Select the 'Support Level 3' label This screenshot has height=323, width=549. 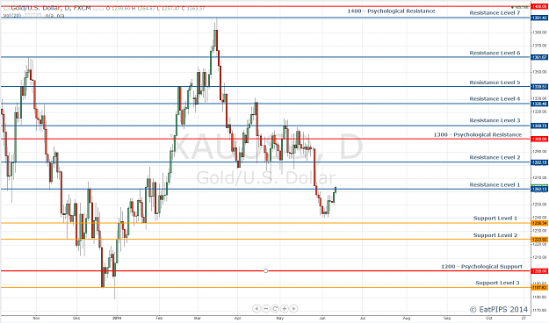(497, 284)
